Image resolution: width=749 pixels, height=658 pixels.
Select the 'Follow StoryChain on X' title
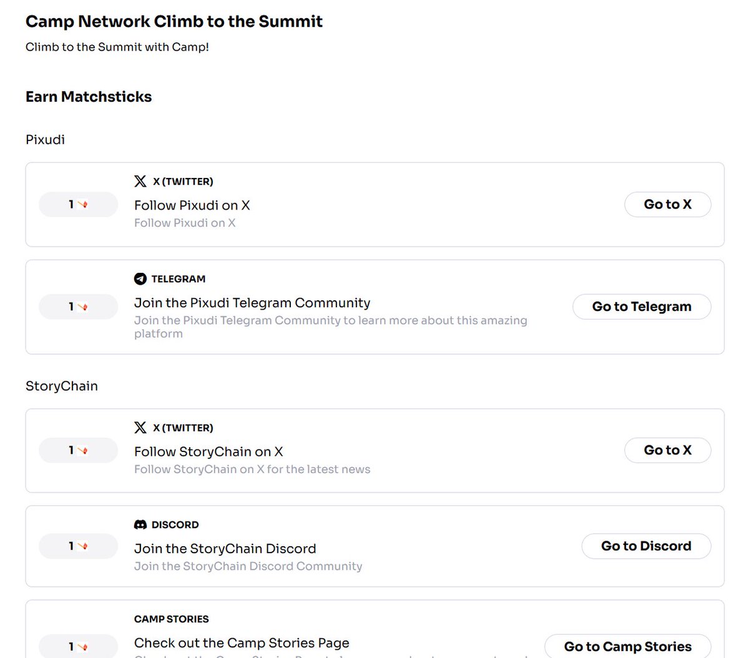point(208,451)
